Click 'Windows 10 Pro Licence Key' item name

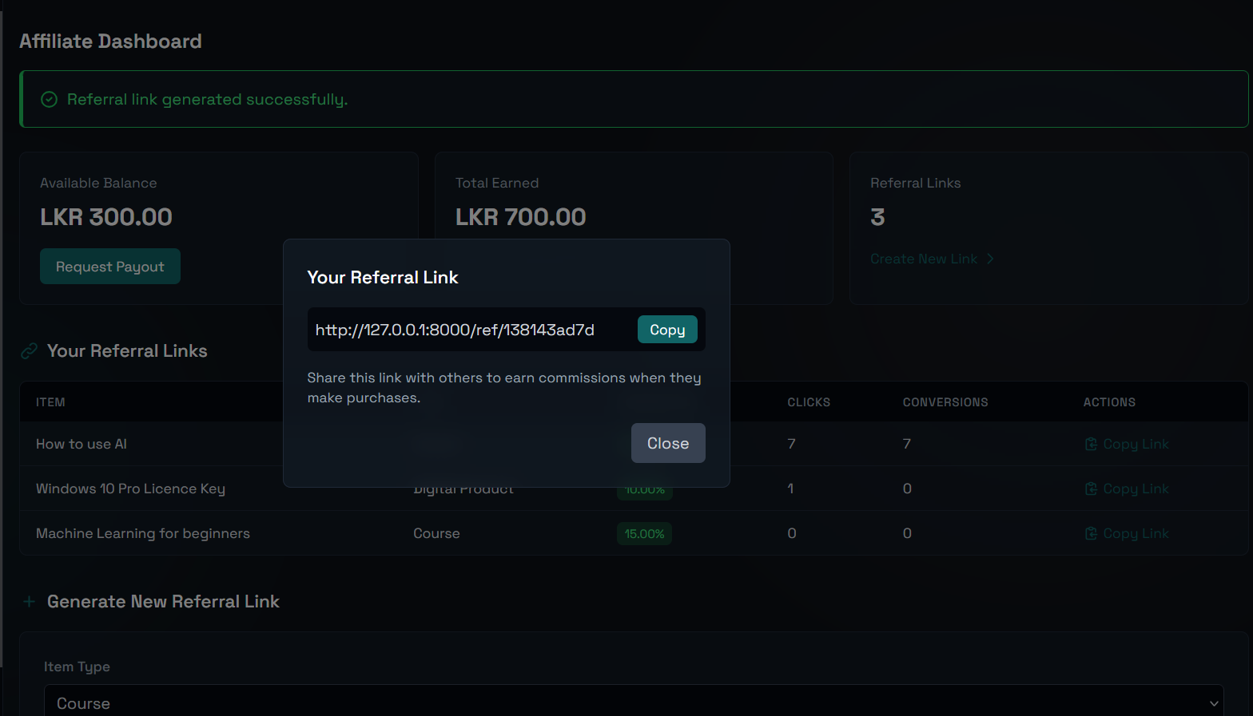[x=130, y=489]
